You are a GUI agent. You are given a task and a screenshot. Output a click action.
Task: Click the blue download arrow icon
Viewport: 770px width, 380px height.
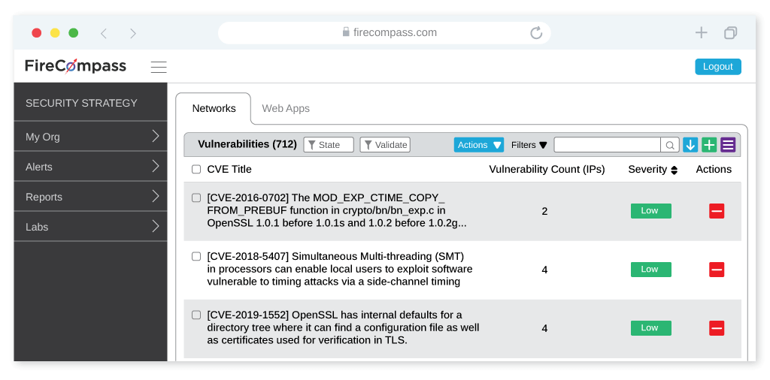click(690, 145)
